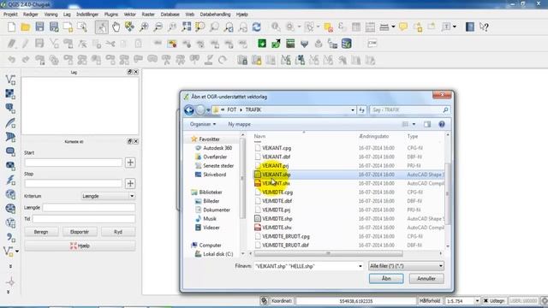The image size is (548, 308).
Task: Open file dialog help question icon
Action: [x=442, y=124]
